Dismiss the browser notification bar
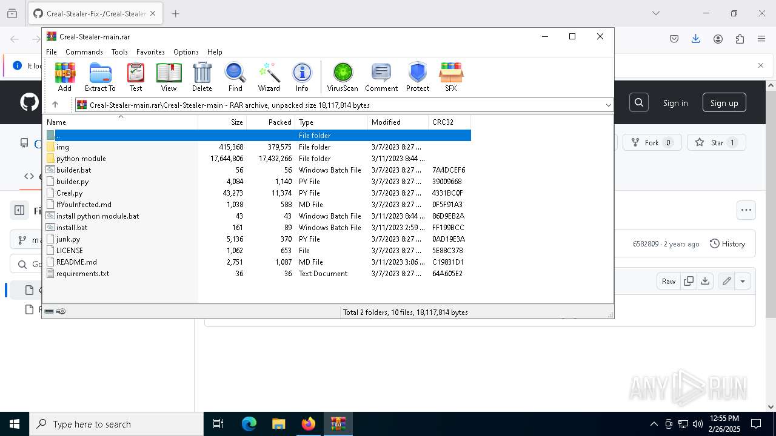The image size is (776, 436). point(761,65)
